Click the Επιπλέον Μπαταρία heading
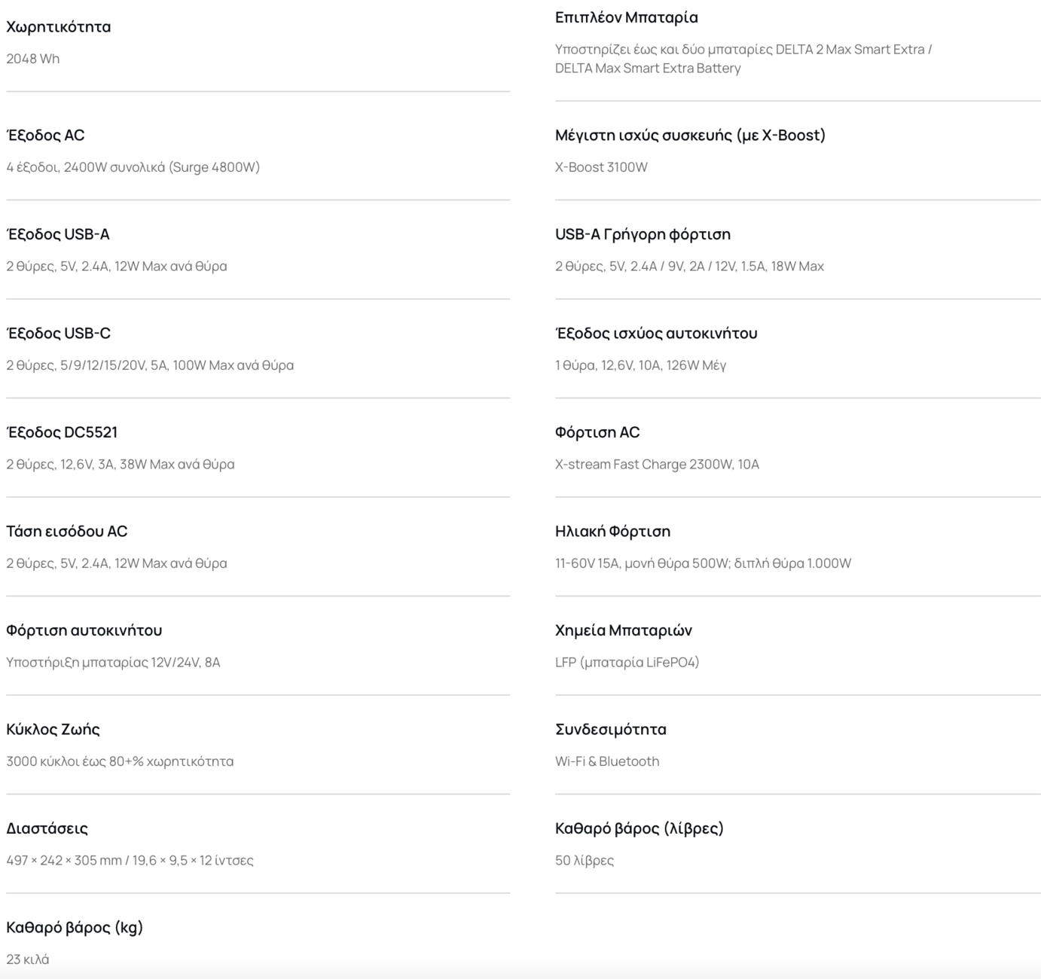This screenshot has height=979, width=1041. (x=627, y=17)
